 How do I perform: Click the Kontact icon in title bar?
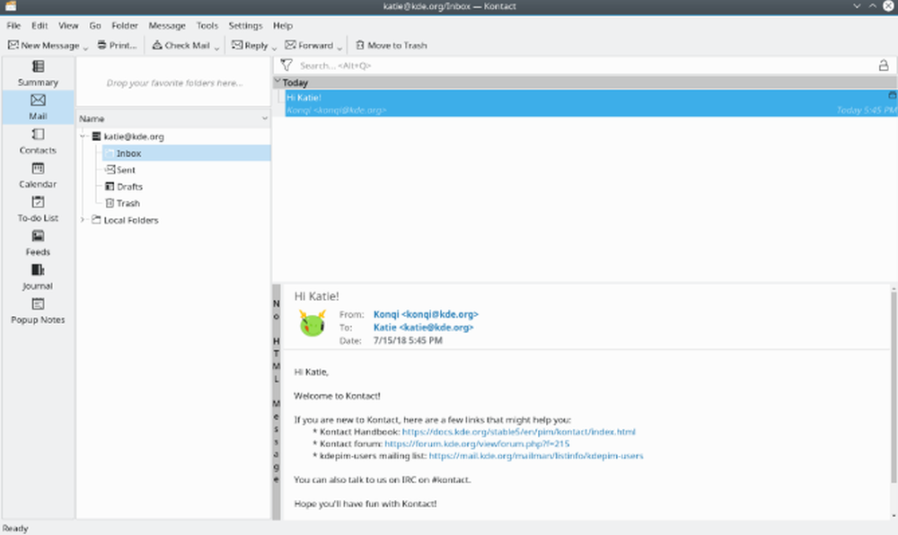pyautogui.click(x=10, y=6)
